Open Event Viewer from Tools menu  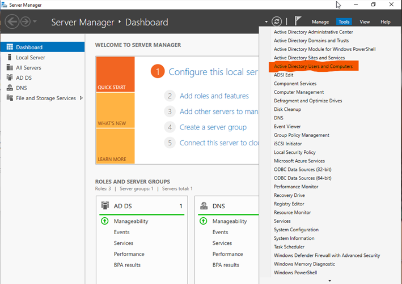(287, 126)
